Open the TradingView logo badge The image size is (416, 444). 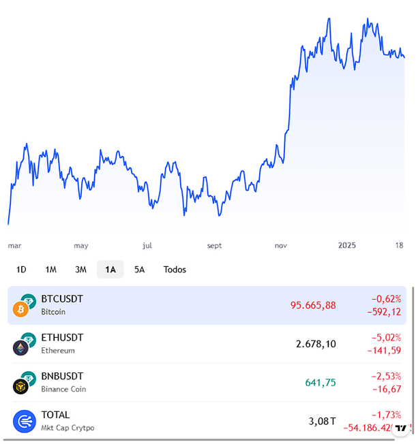point(401,428)
